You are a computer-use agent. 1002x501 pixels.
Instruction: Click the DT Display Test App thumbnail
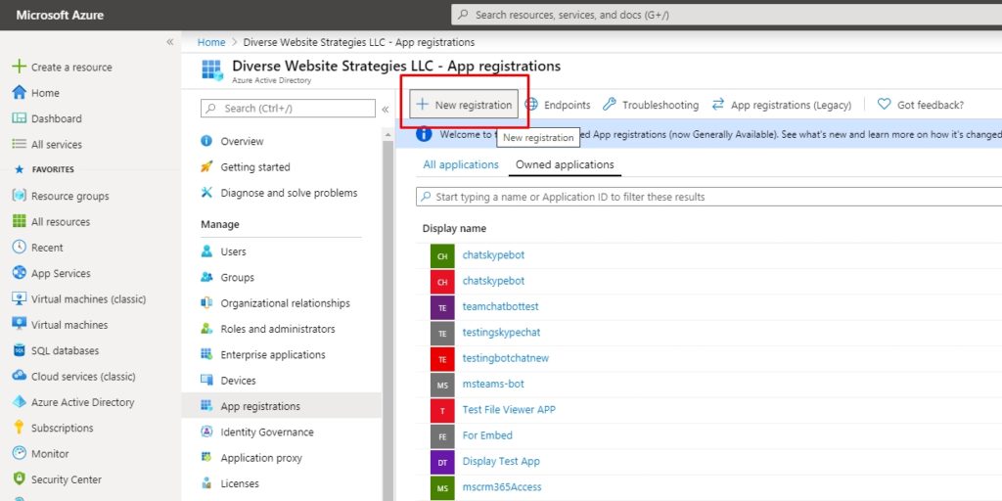(442, 462)
